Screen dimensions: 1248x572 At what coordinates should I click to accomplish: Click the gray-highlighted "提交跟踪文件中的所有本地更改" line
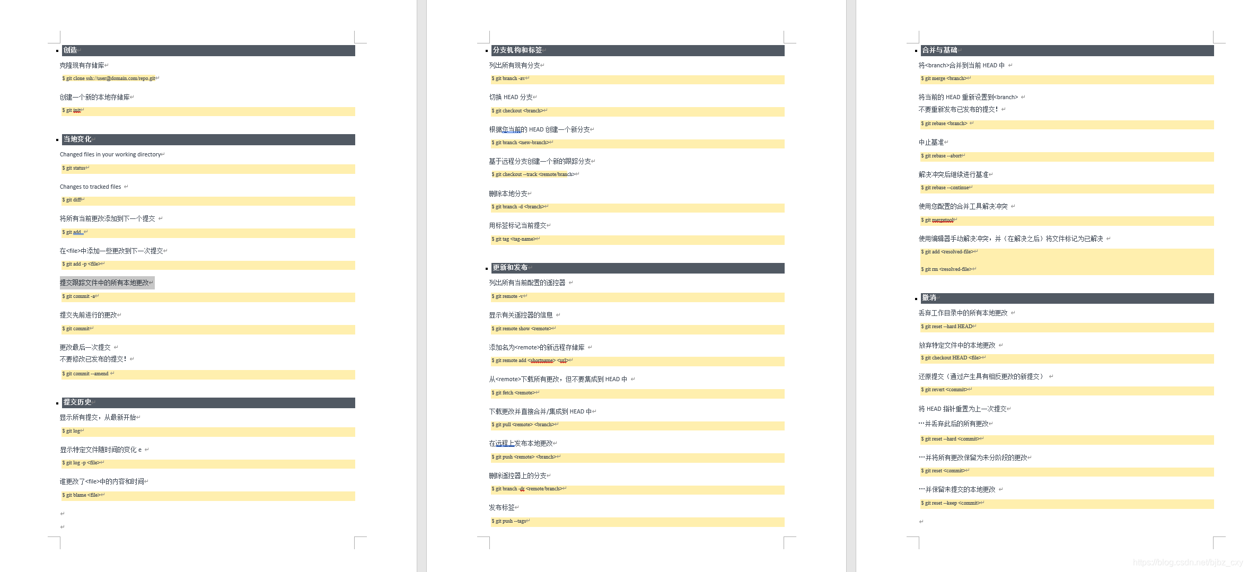point(105,283)
